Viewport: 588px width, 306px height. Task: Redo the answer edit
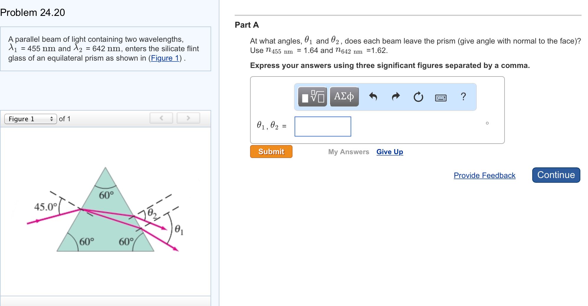(x=396, y=97)
